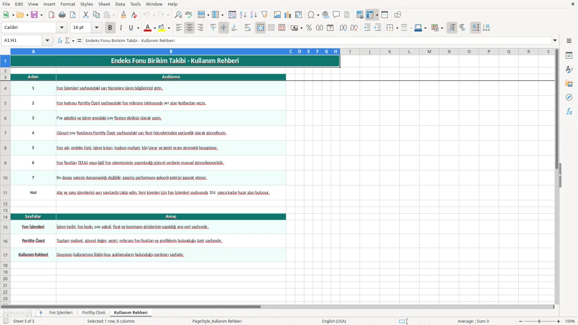This screenshot has height=325, width=578.
Task: Insert an image via toolbar icon
Action: coord(277,15)
